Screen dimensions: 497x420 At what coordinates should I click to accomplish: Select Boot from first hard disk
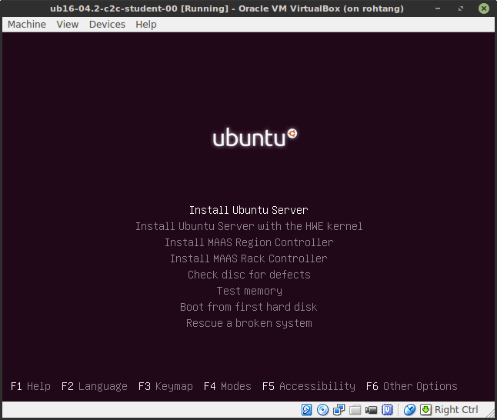[x=248, y=307]
